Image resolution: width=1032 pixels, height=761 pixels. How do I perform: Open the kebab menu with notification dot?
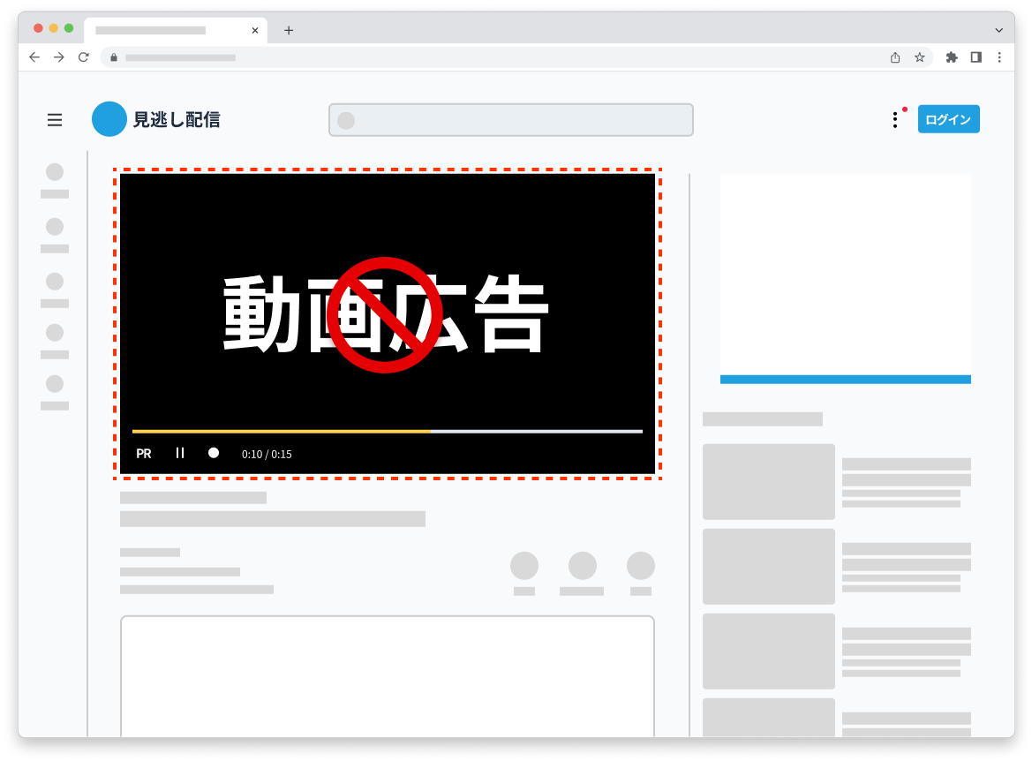(x=894, y=119)
